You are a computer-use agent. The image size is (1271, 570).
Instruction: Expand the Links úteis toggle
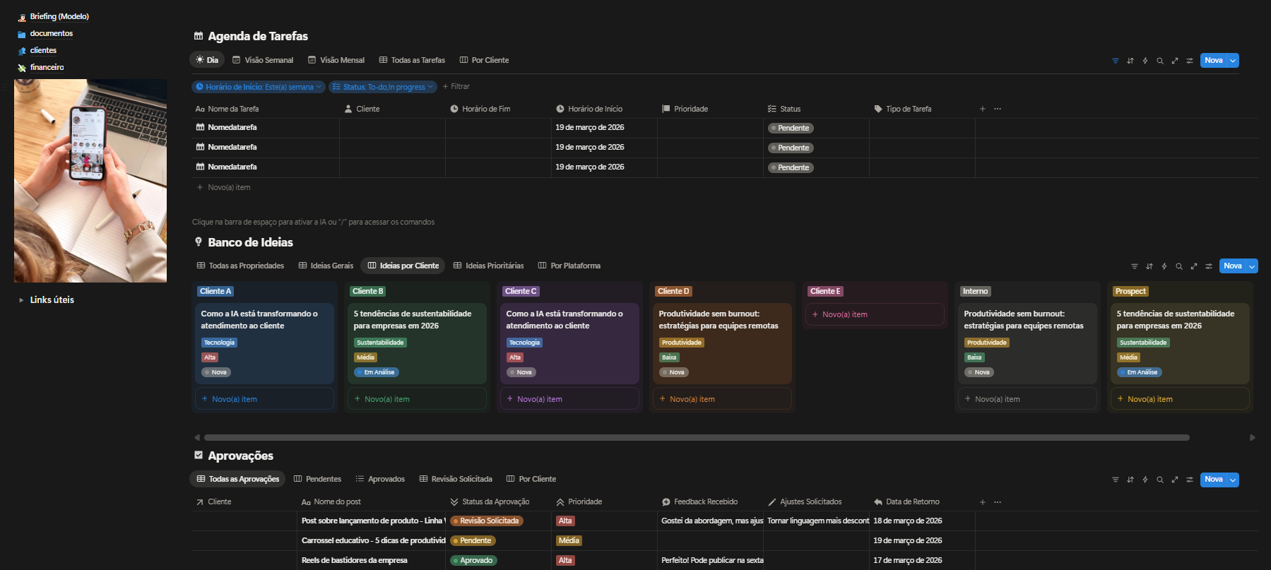click(x=21, y=300)
